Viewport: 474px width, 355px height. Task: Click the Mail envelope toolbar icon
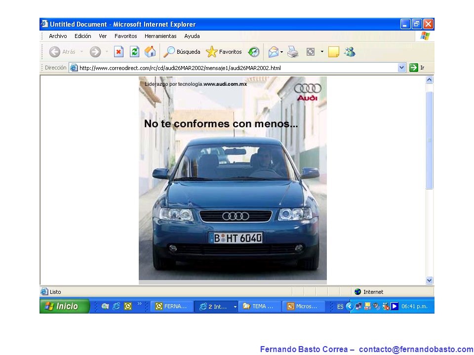273,52
